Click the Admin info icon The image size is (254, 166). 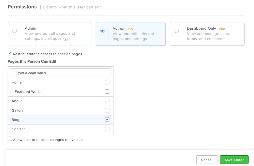(65, 39)
